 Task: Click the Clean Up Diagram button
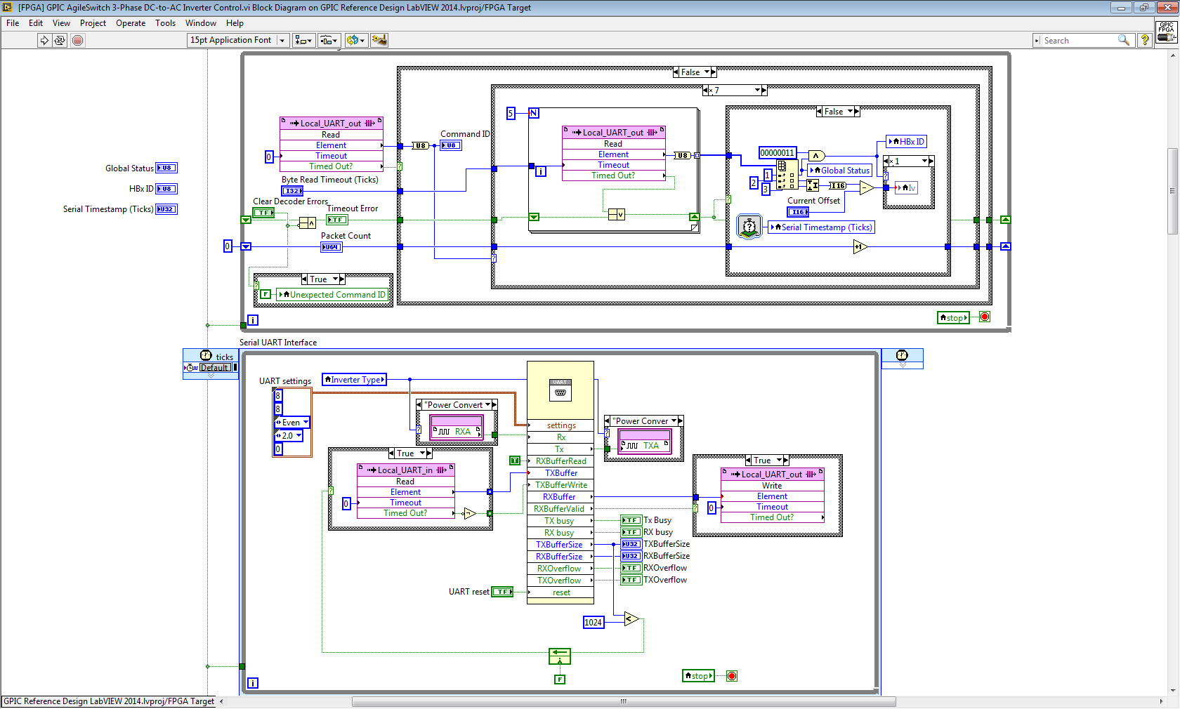tap(379, 40)
